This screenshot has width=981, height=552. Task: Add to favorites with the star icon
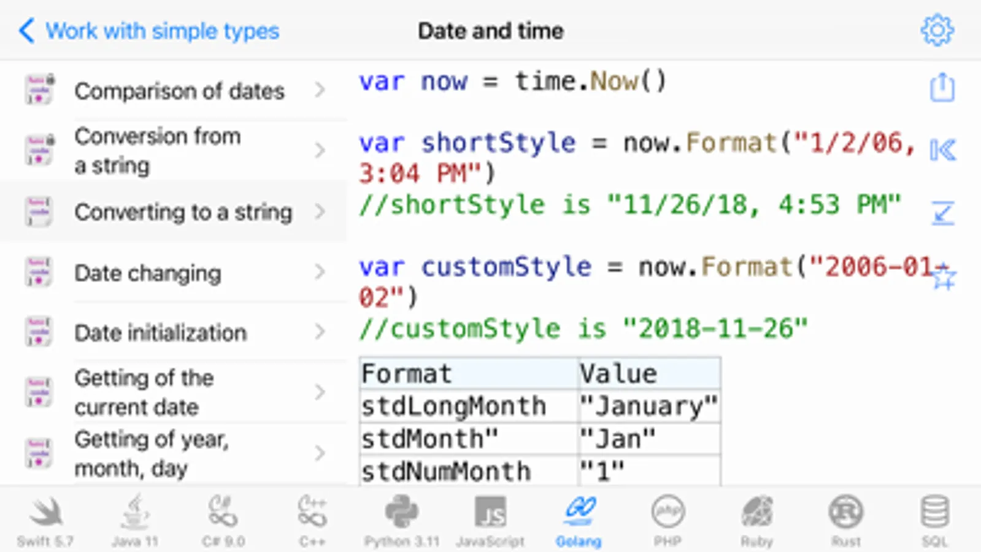[x=944, y=278]
